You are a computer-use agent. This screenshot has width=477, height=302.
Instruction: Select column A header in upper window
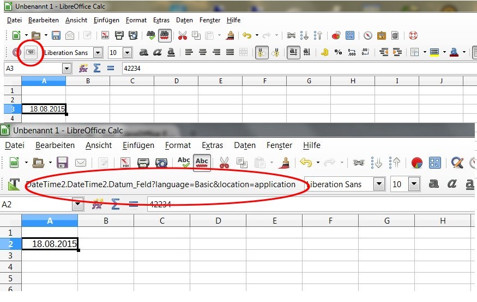[x=44, y=81]
